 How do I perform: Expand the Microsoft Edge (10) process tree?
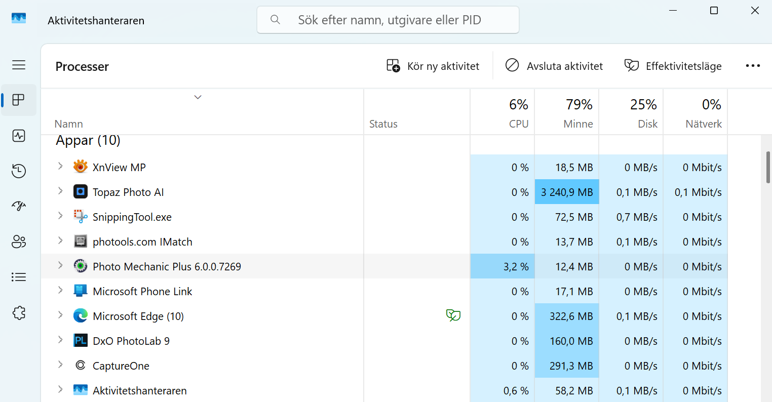click(60, 315)
